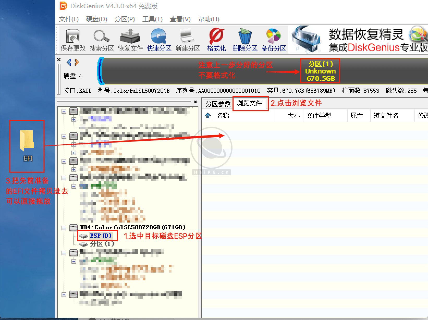Start 快速分区 quick partition
The image size is (428, 320).
point(159,40)
